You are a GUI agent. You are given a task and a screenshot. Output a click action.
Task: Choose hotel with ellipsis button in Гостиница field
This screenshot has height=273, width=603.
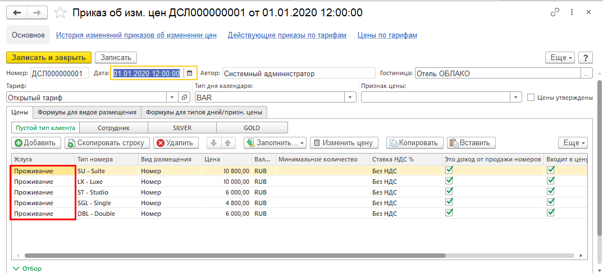pos(586,73)
